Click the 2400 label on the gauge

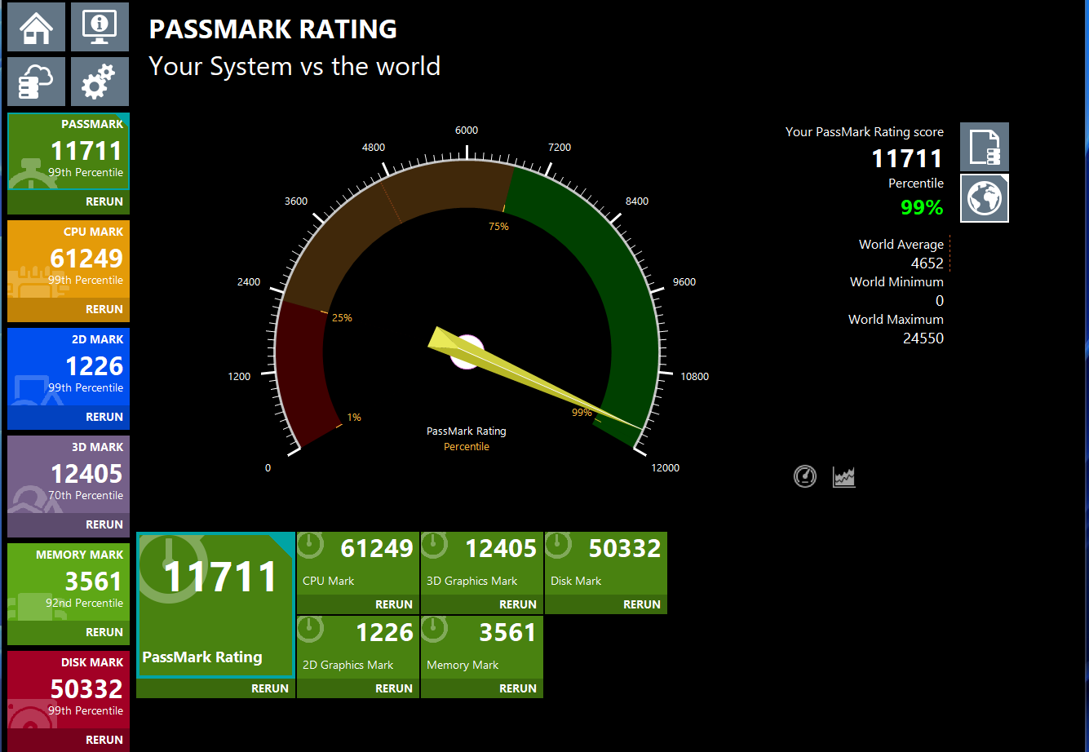pos(249,282)
